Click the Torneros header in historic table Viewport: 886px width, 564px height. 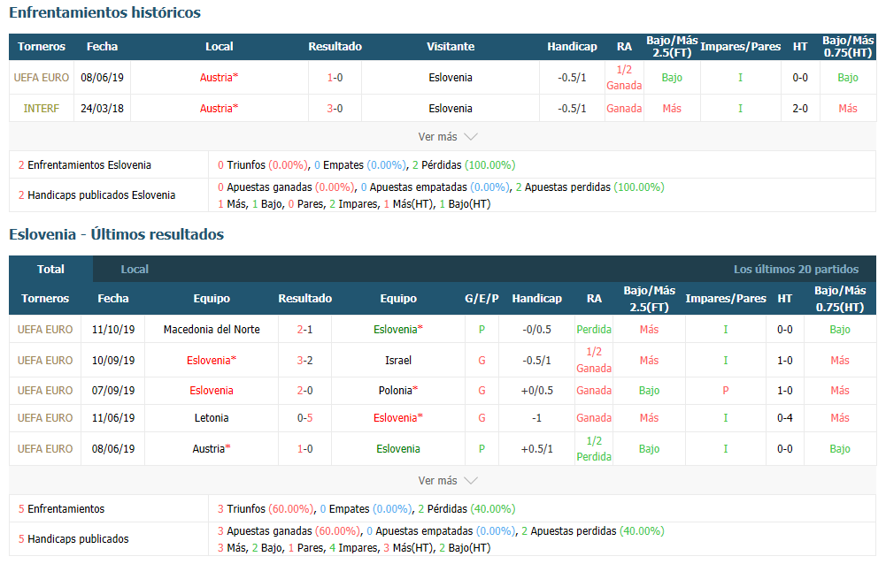[42, 46]
